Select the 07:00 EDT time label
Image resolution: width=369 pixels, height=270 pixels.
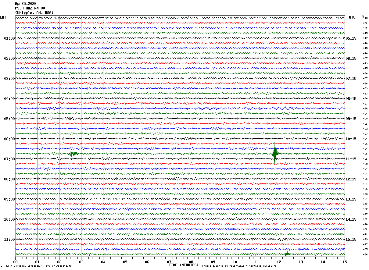[x=9, y=159]
